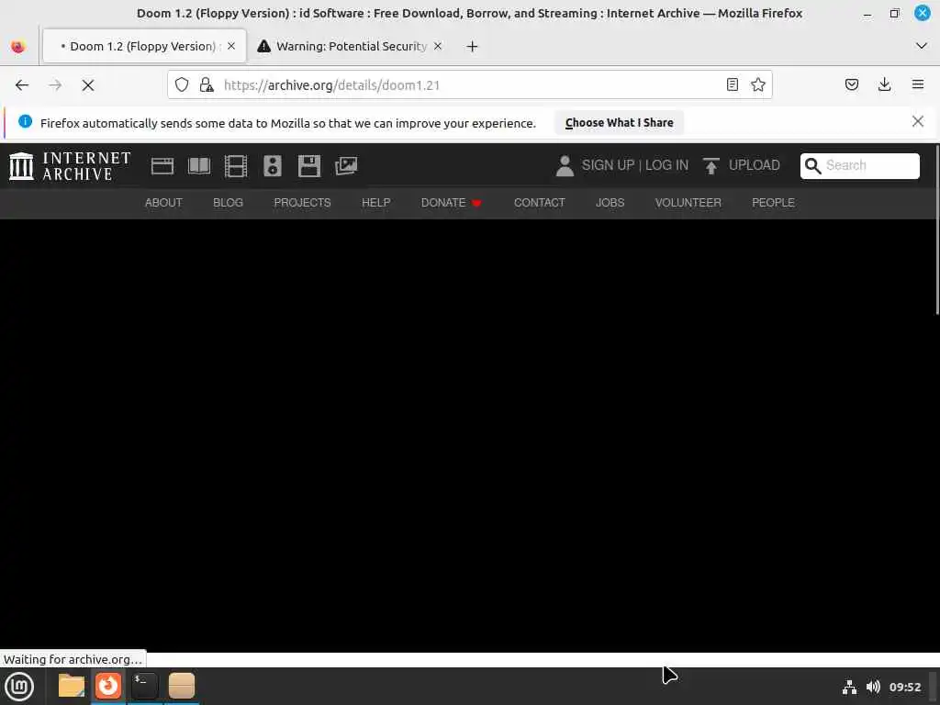Open the DONATE link
This screenshot has width=940, height=705.
click(x=452, y=203)
